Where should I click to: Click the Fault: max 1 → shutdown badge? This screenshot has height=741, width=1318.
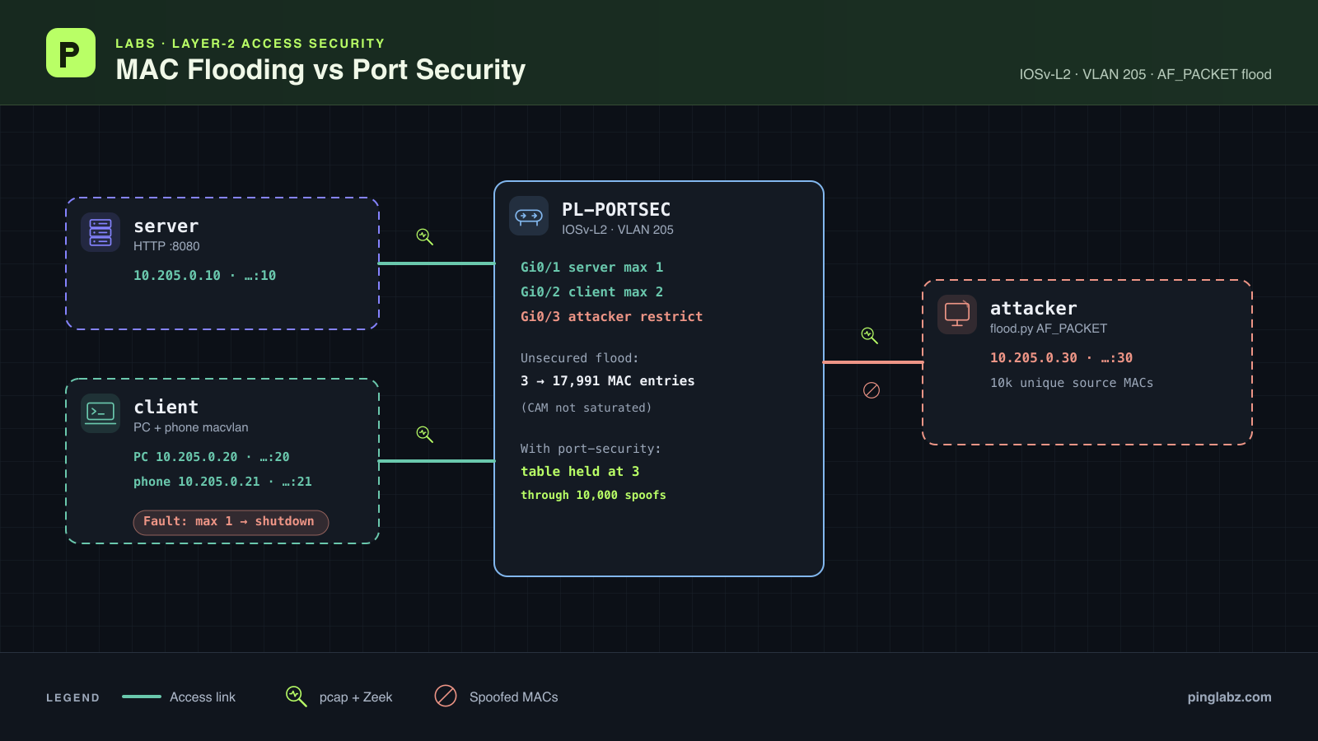(x=231, y=522)
